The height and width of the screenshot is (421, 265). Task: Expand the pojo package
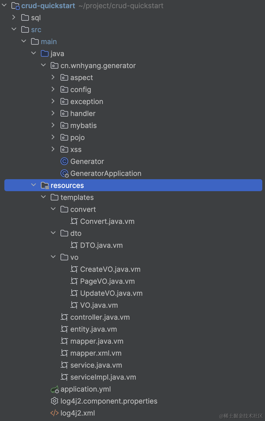coord(53,137)
